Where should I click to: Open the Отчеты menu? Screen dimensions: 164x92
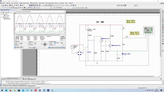coord(56,3)
